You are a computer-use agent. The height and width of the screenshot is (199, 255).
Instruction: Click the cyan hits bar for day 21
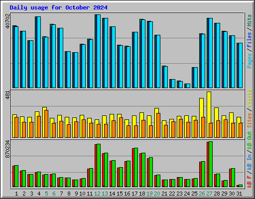click(x=166, y=77)
